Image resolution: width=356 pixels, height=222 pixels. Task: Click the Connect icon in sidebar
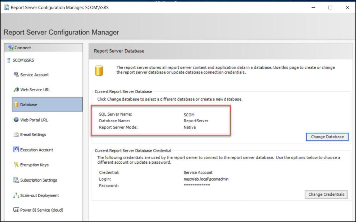coord(10,48)
